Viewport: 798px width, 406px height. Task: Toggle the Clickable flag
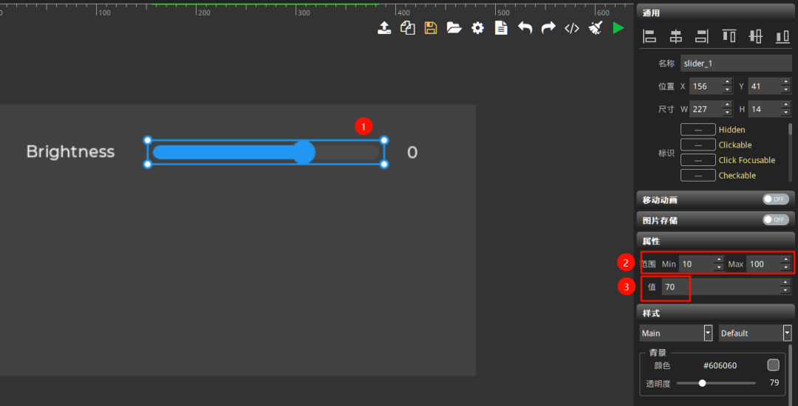(698, 145)
